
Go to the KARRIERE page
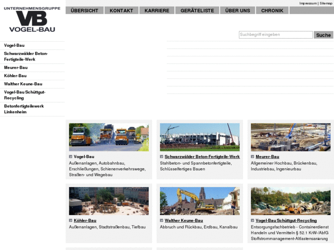click(157, 11)
